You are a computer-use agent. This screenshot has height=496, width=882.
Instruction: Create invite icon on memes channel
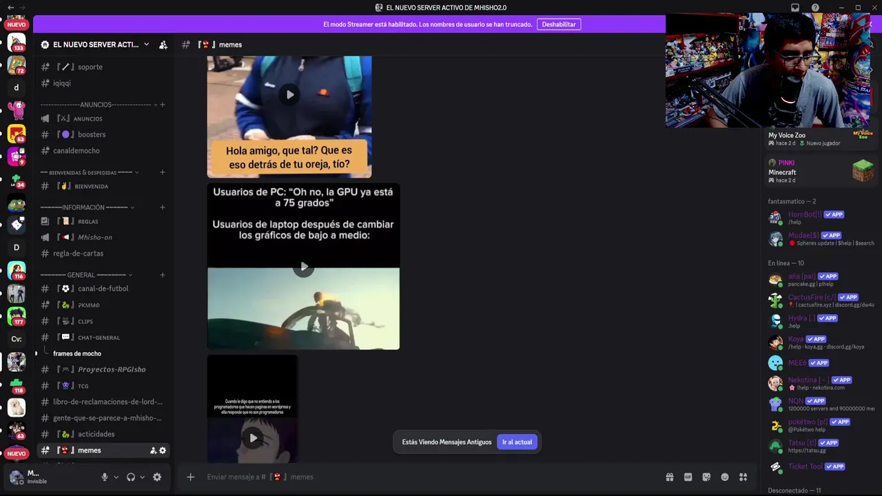(x=153, y=451)
